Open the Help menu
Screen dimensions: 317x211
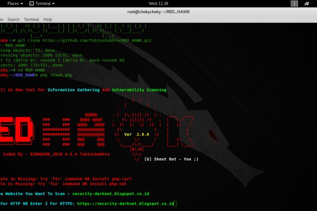[x=48, y=19]
